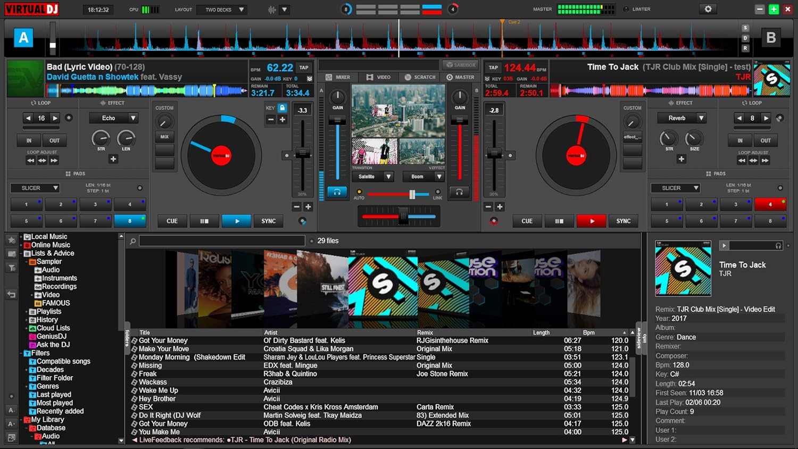Click the key lock icon on deck A
Viewport: 798px width, 449px height.
[x=282, y=108]
